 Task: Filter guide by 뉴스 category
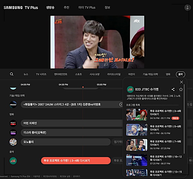pos(26,74)
